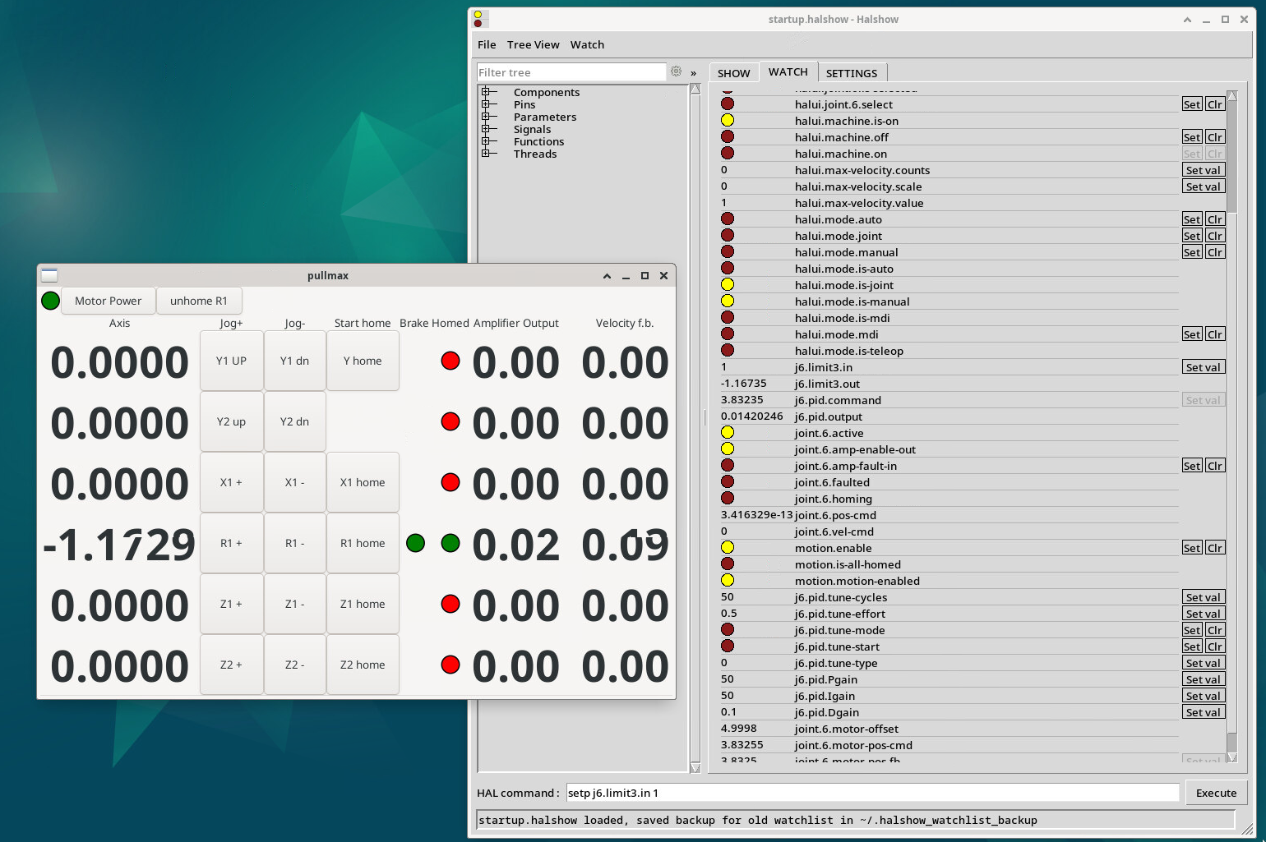Screen dimensions: 1266x842
Task: Click the green LED beside Motor Power
Action: point(50,301)
